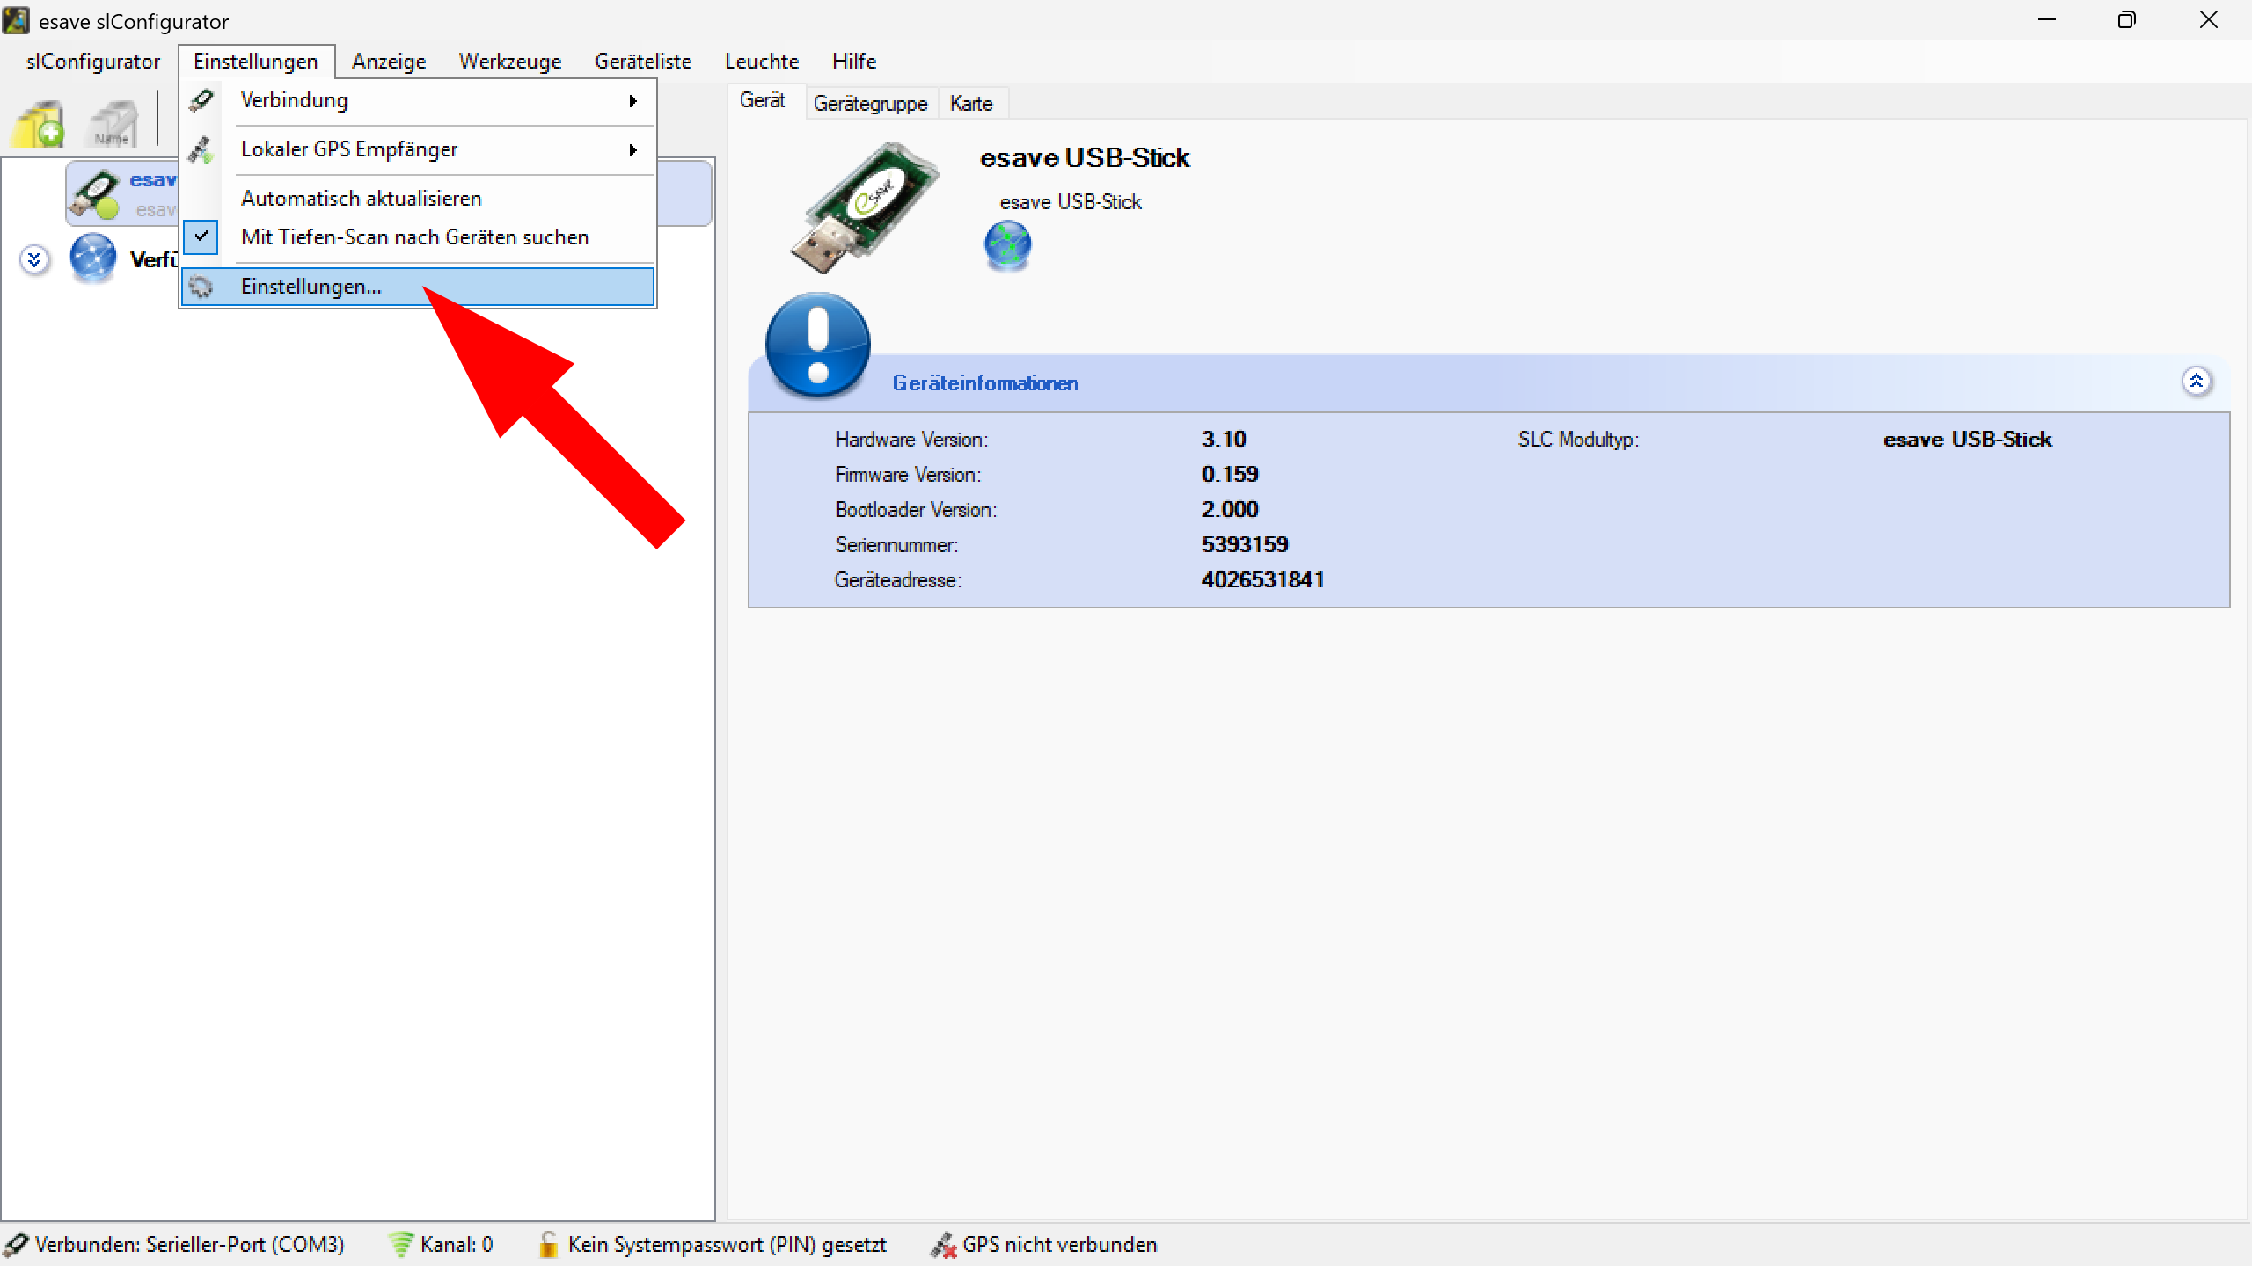Close the Einstellungen menu in menu bar
Viewport: 2252px width, 1266px height.
point(256,62)
